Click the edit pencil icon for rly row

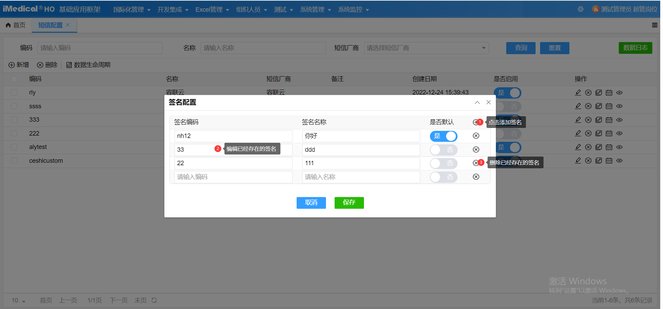[578, 92]
